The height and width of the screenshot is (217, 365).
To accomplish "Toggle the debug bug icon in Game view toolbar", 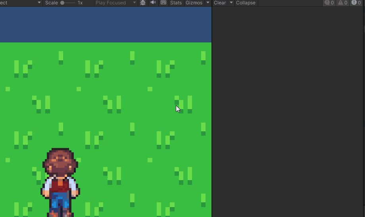I will [x=143, y=3].
